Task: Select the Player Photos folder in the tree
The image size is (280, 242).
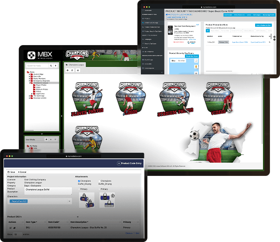Action: (x=40, y=85)
